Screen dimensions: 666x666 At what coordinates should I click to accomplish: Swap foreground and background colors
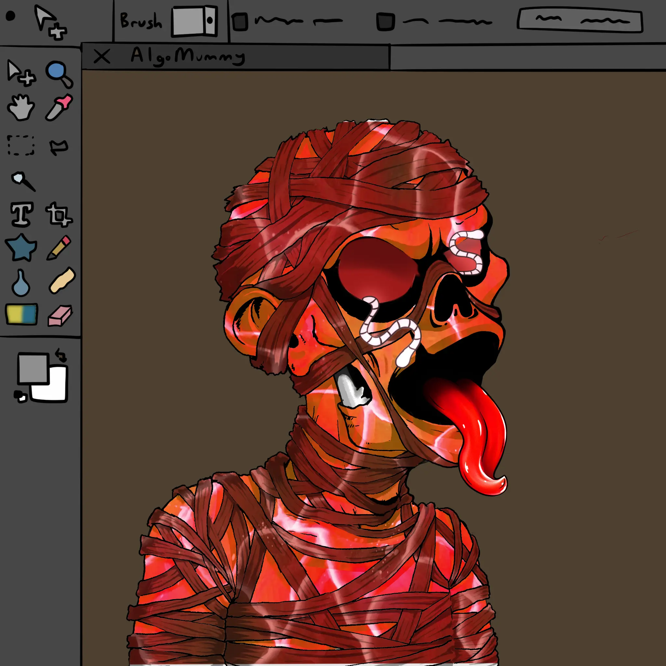click(61, 355)
